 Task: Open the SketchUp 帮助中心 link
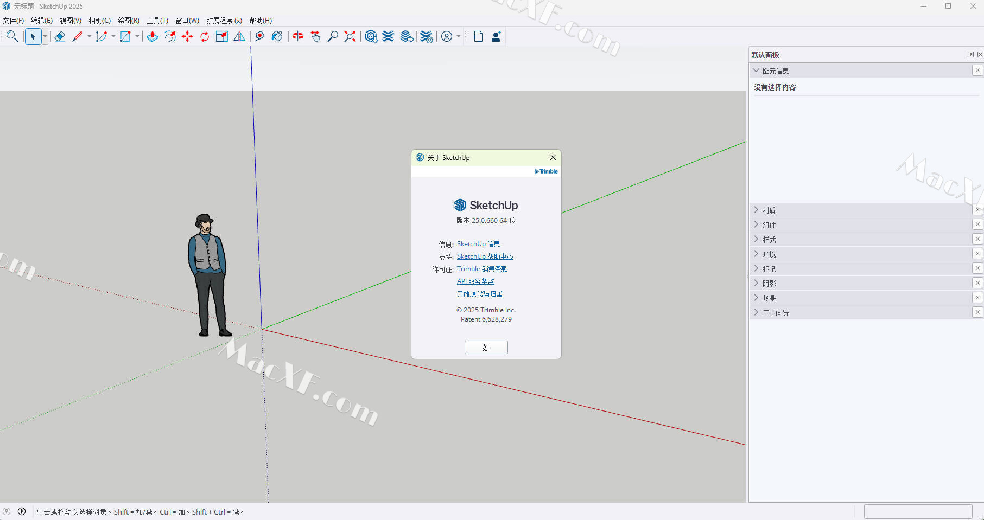485,256
